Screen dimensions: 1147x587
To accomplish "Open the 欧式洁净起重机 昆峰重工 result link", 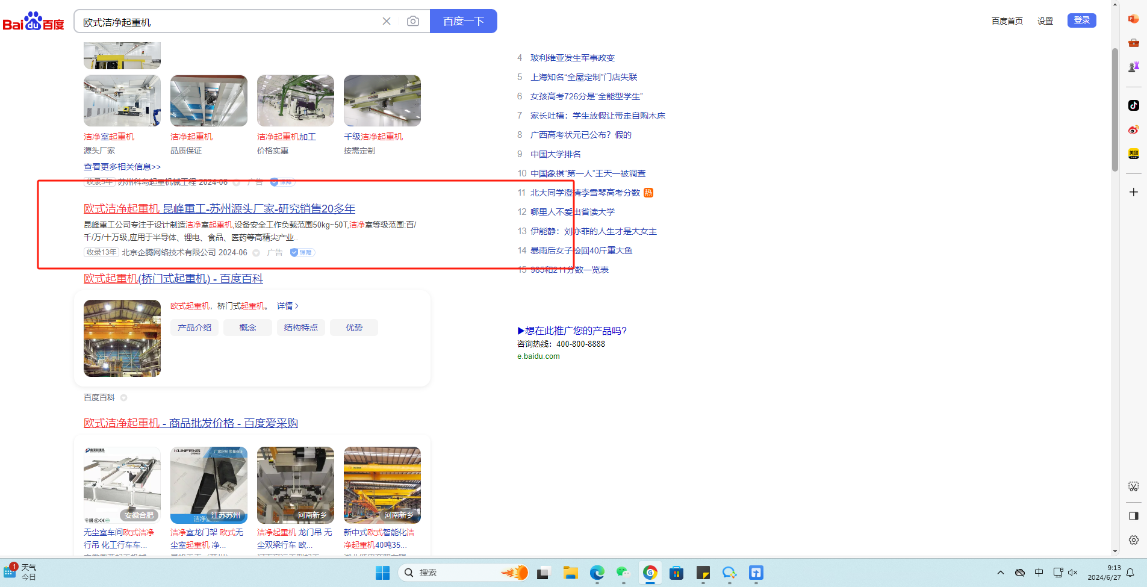I will [219, 209].
